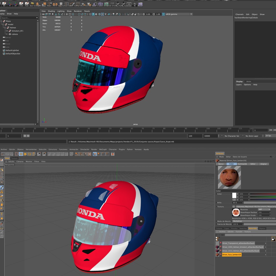
Task: Click the face material preview thumbnail
Action: coord(229,177)
